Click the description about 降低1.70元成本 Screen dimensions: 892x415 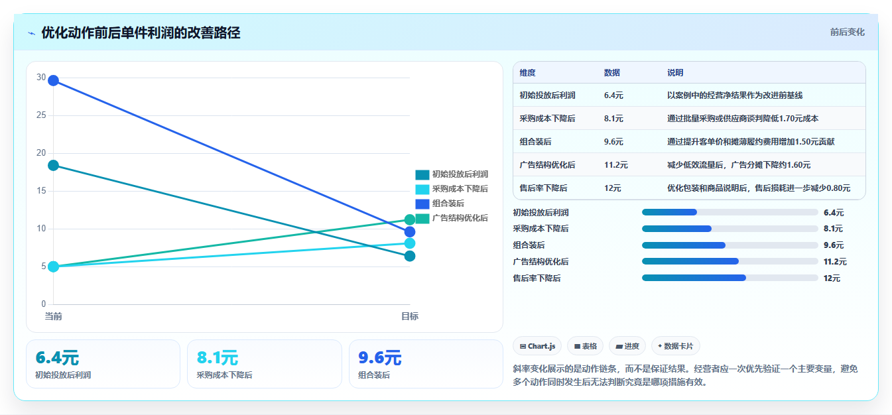tap(743, 119)
